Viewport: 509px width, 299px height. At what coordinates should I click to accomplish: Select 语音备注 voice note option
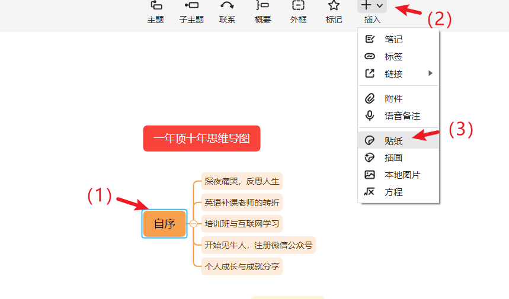coord(402,116)
